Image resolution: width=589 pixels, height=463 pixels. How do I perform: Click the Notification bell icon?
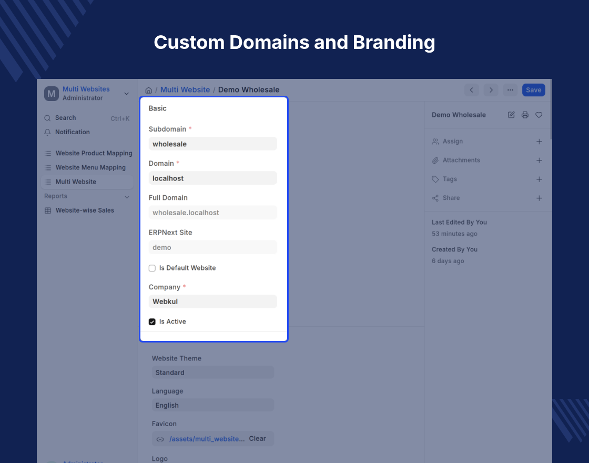[47, 132]
